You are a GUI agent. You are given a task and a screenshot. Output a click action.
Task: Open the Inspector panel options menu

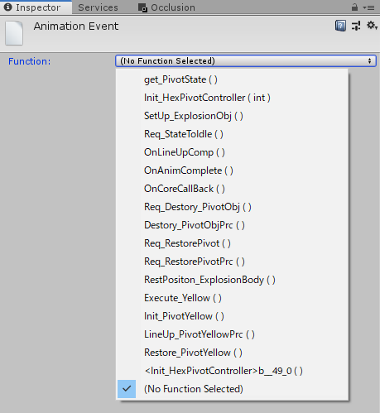369,7
